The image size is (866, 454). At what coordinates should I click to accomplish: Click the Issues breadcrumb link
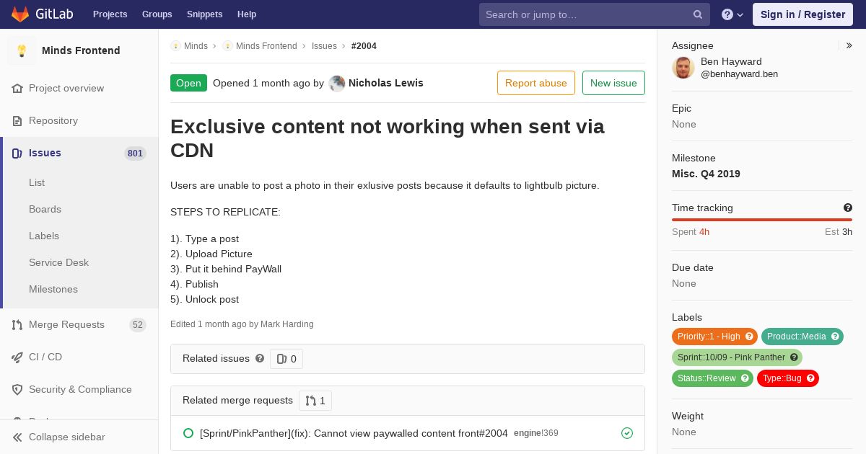click(324, 45)
